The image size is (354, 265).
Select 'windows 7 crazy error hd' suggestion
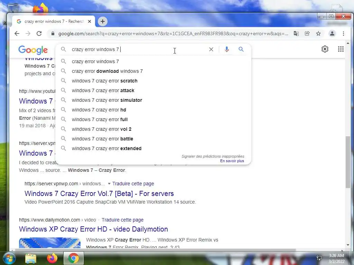[x=153, y=110]
